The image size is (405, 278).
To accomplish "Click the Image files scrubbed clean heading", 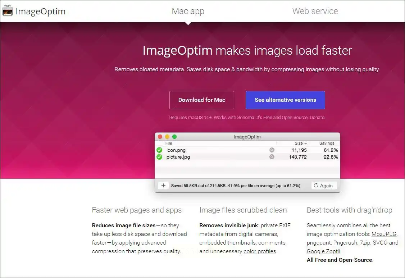I will pyautogui.click(x=243, y=210).
